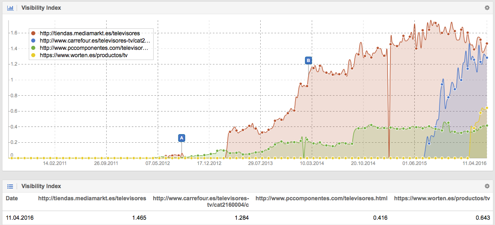This screenshot has height=225, width=495.
Task: Click the yellow worten.es legend dot
Action: coord(34,56)
